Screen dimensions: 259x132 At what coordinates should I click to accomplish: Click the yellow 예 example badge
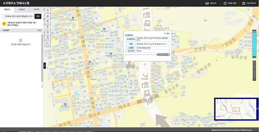pos(4,24)
